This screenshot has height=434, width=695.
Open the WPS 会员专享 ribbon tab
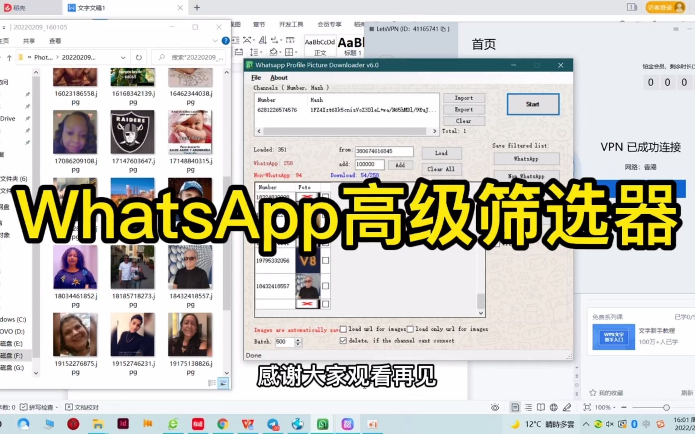click(x=329, y=25)
